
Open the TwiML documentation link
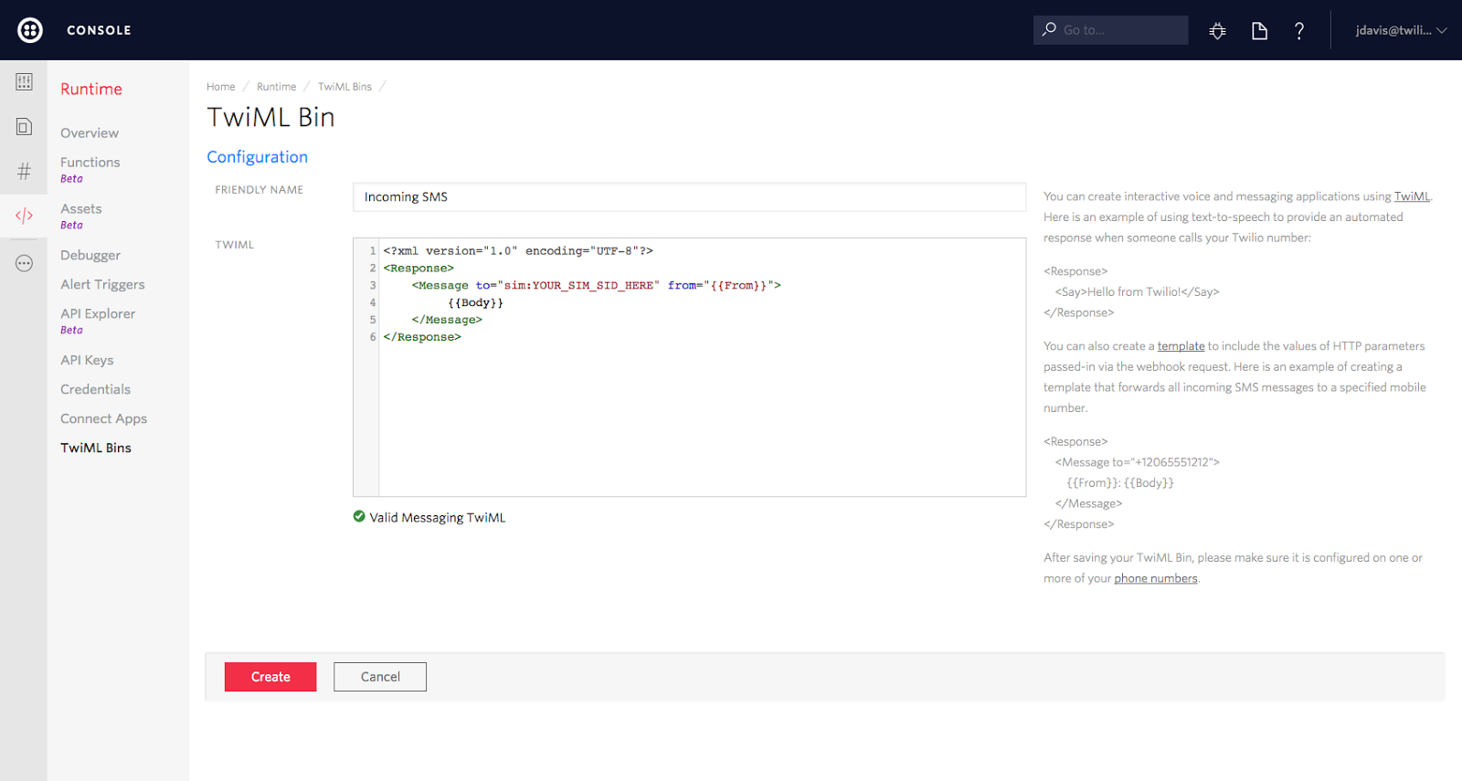click(x=1412, y=196)
